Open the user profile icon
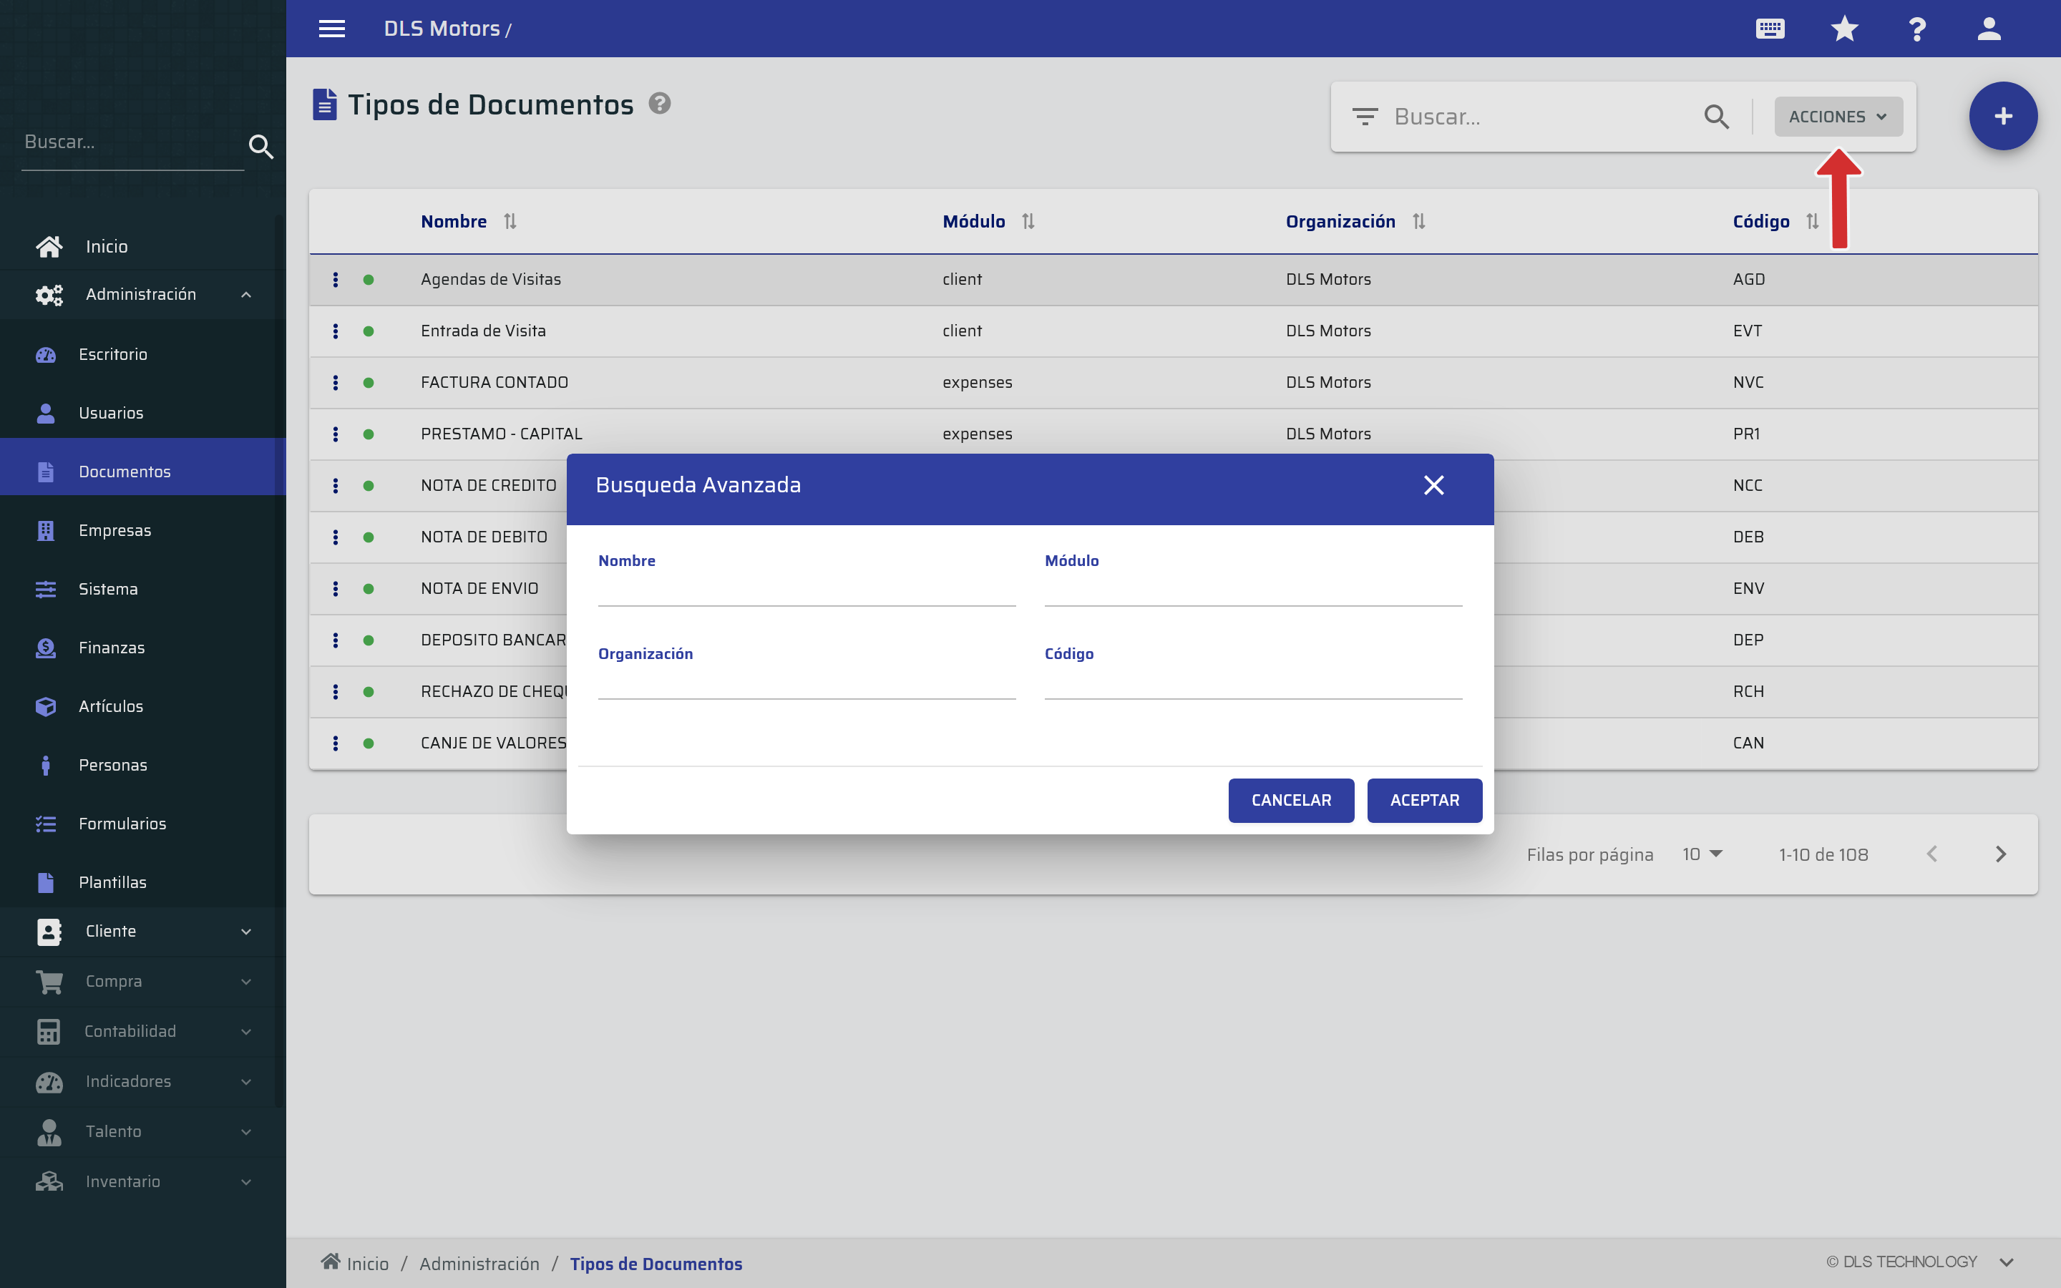The height and width of the screenshot is (1288, 2061). [x=1989, y=29]
